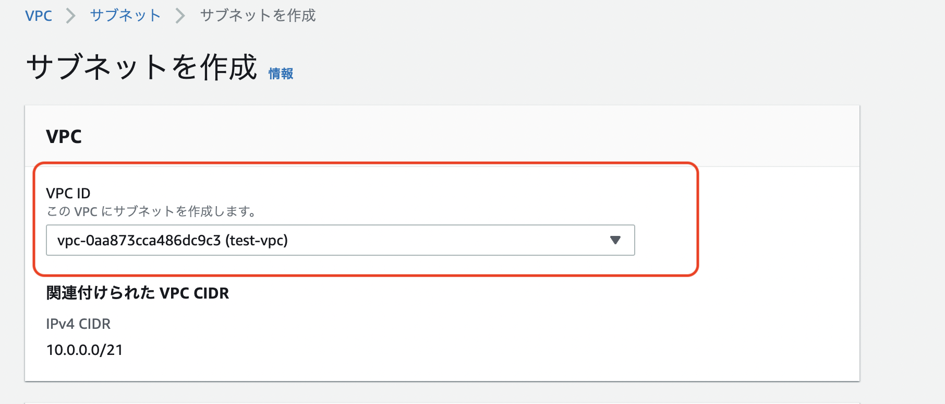Click the 情報 info link
Screen dimensions: 945x404
pyautogui.click(x=280, y=74)
